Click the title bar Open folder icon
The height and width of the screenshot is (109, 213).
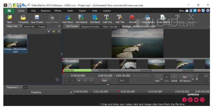15,5
